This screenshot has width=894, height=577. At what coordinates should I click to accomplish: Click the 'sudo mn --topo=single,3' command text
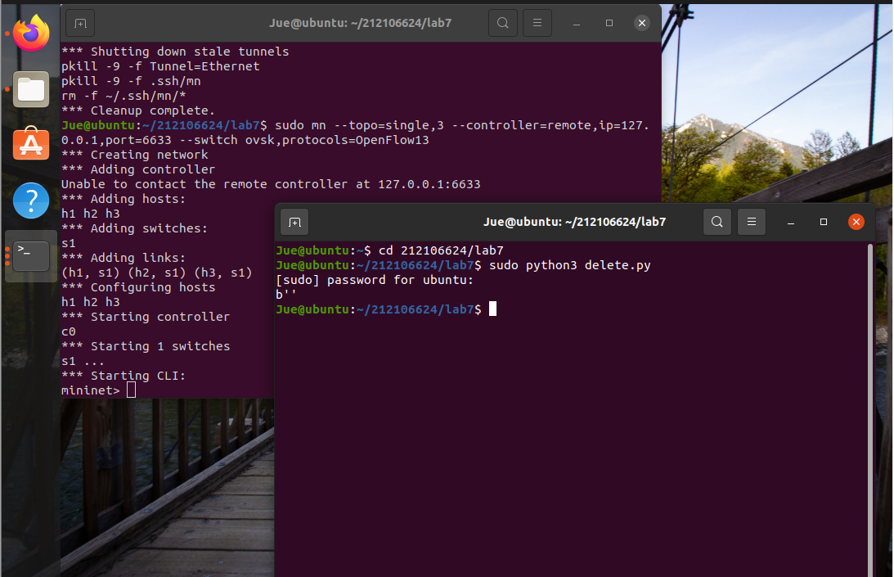[x=359, y=125]
